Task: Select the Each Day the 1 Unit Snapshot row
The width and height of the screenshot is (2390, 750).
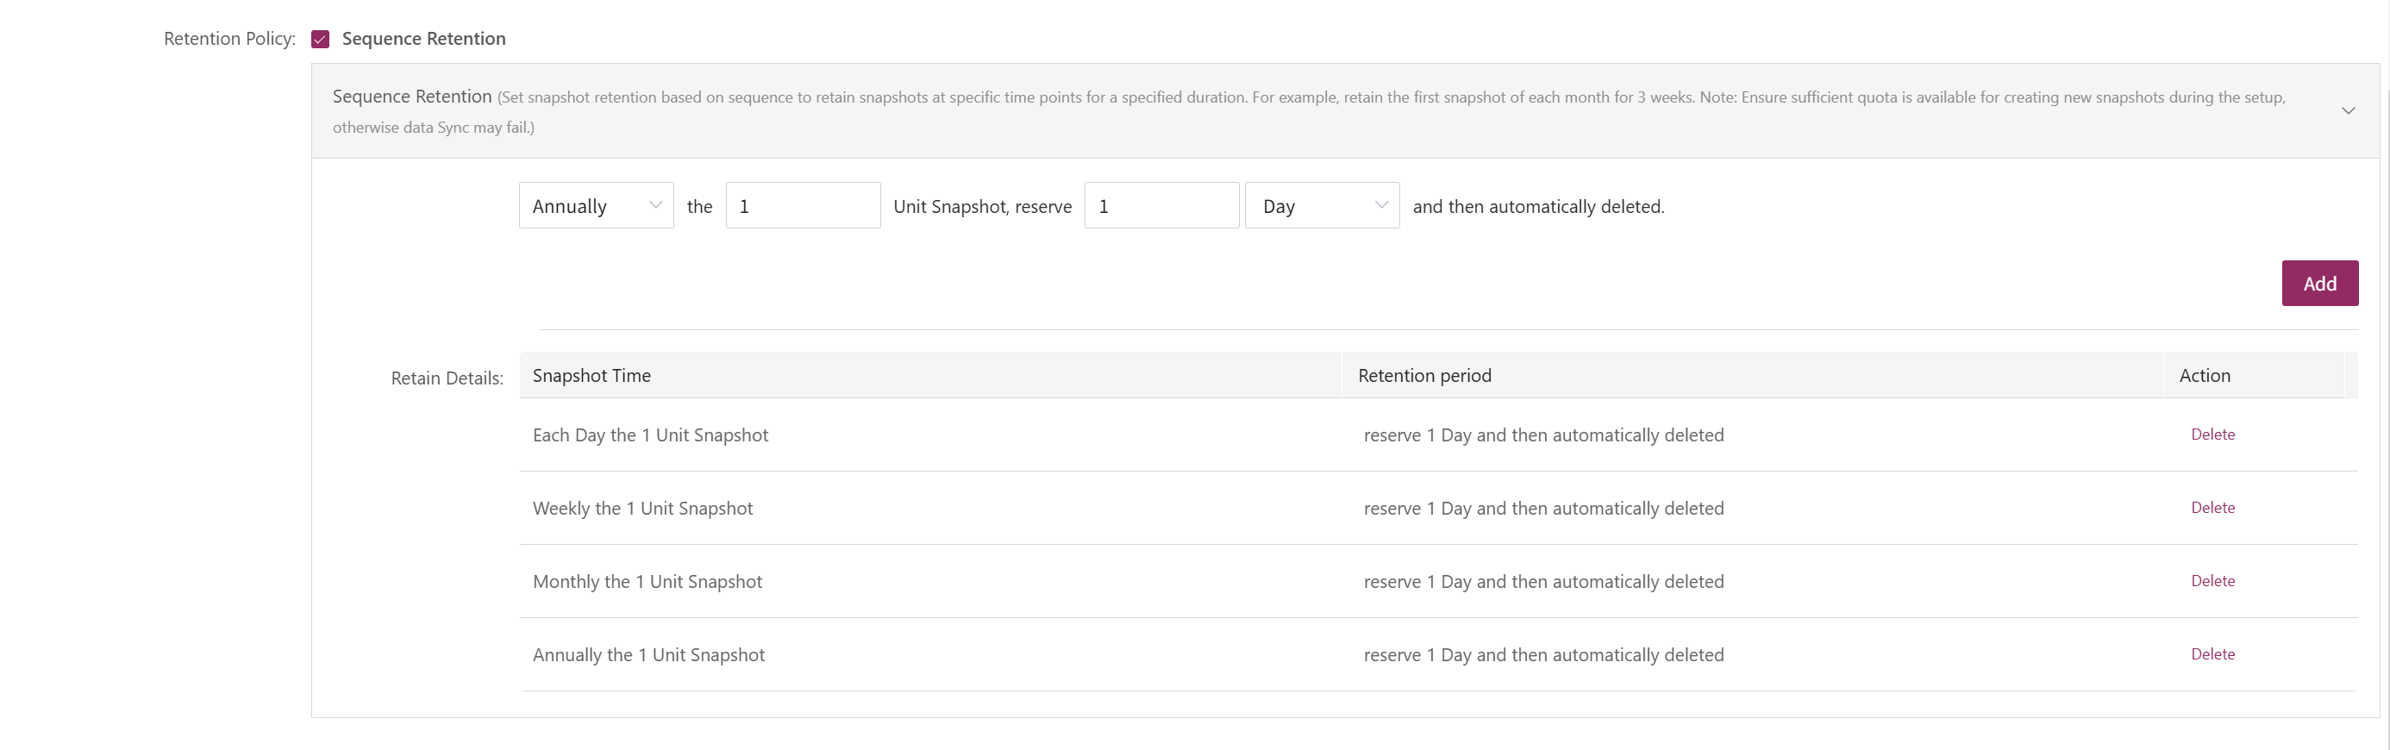Action: (1438, 435)
